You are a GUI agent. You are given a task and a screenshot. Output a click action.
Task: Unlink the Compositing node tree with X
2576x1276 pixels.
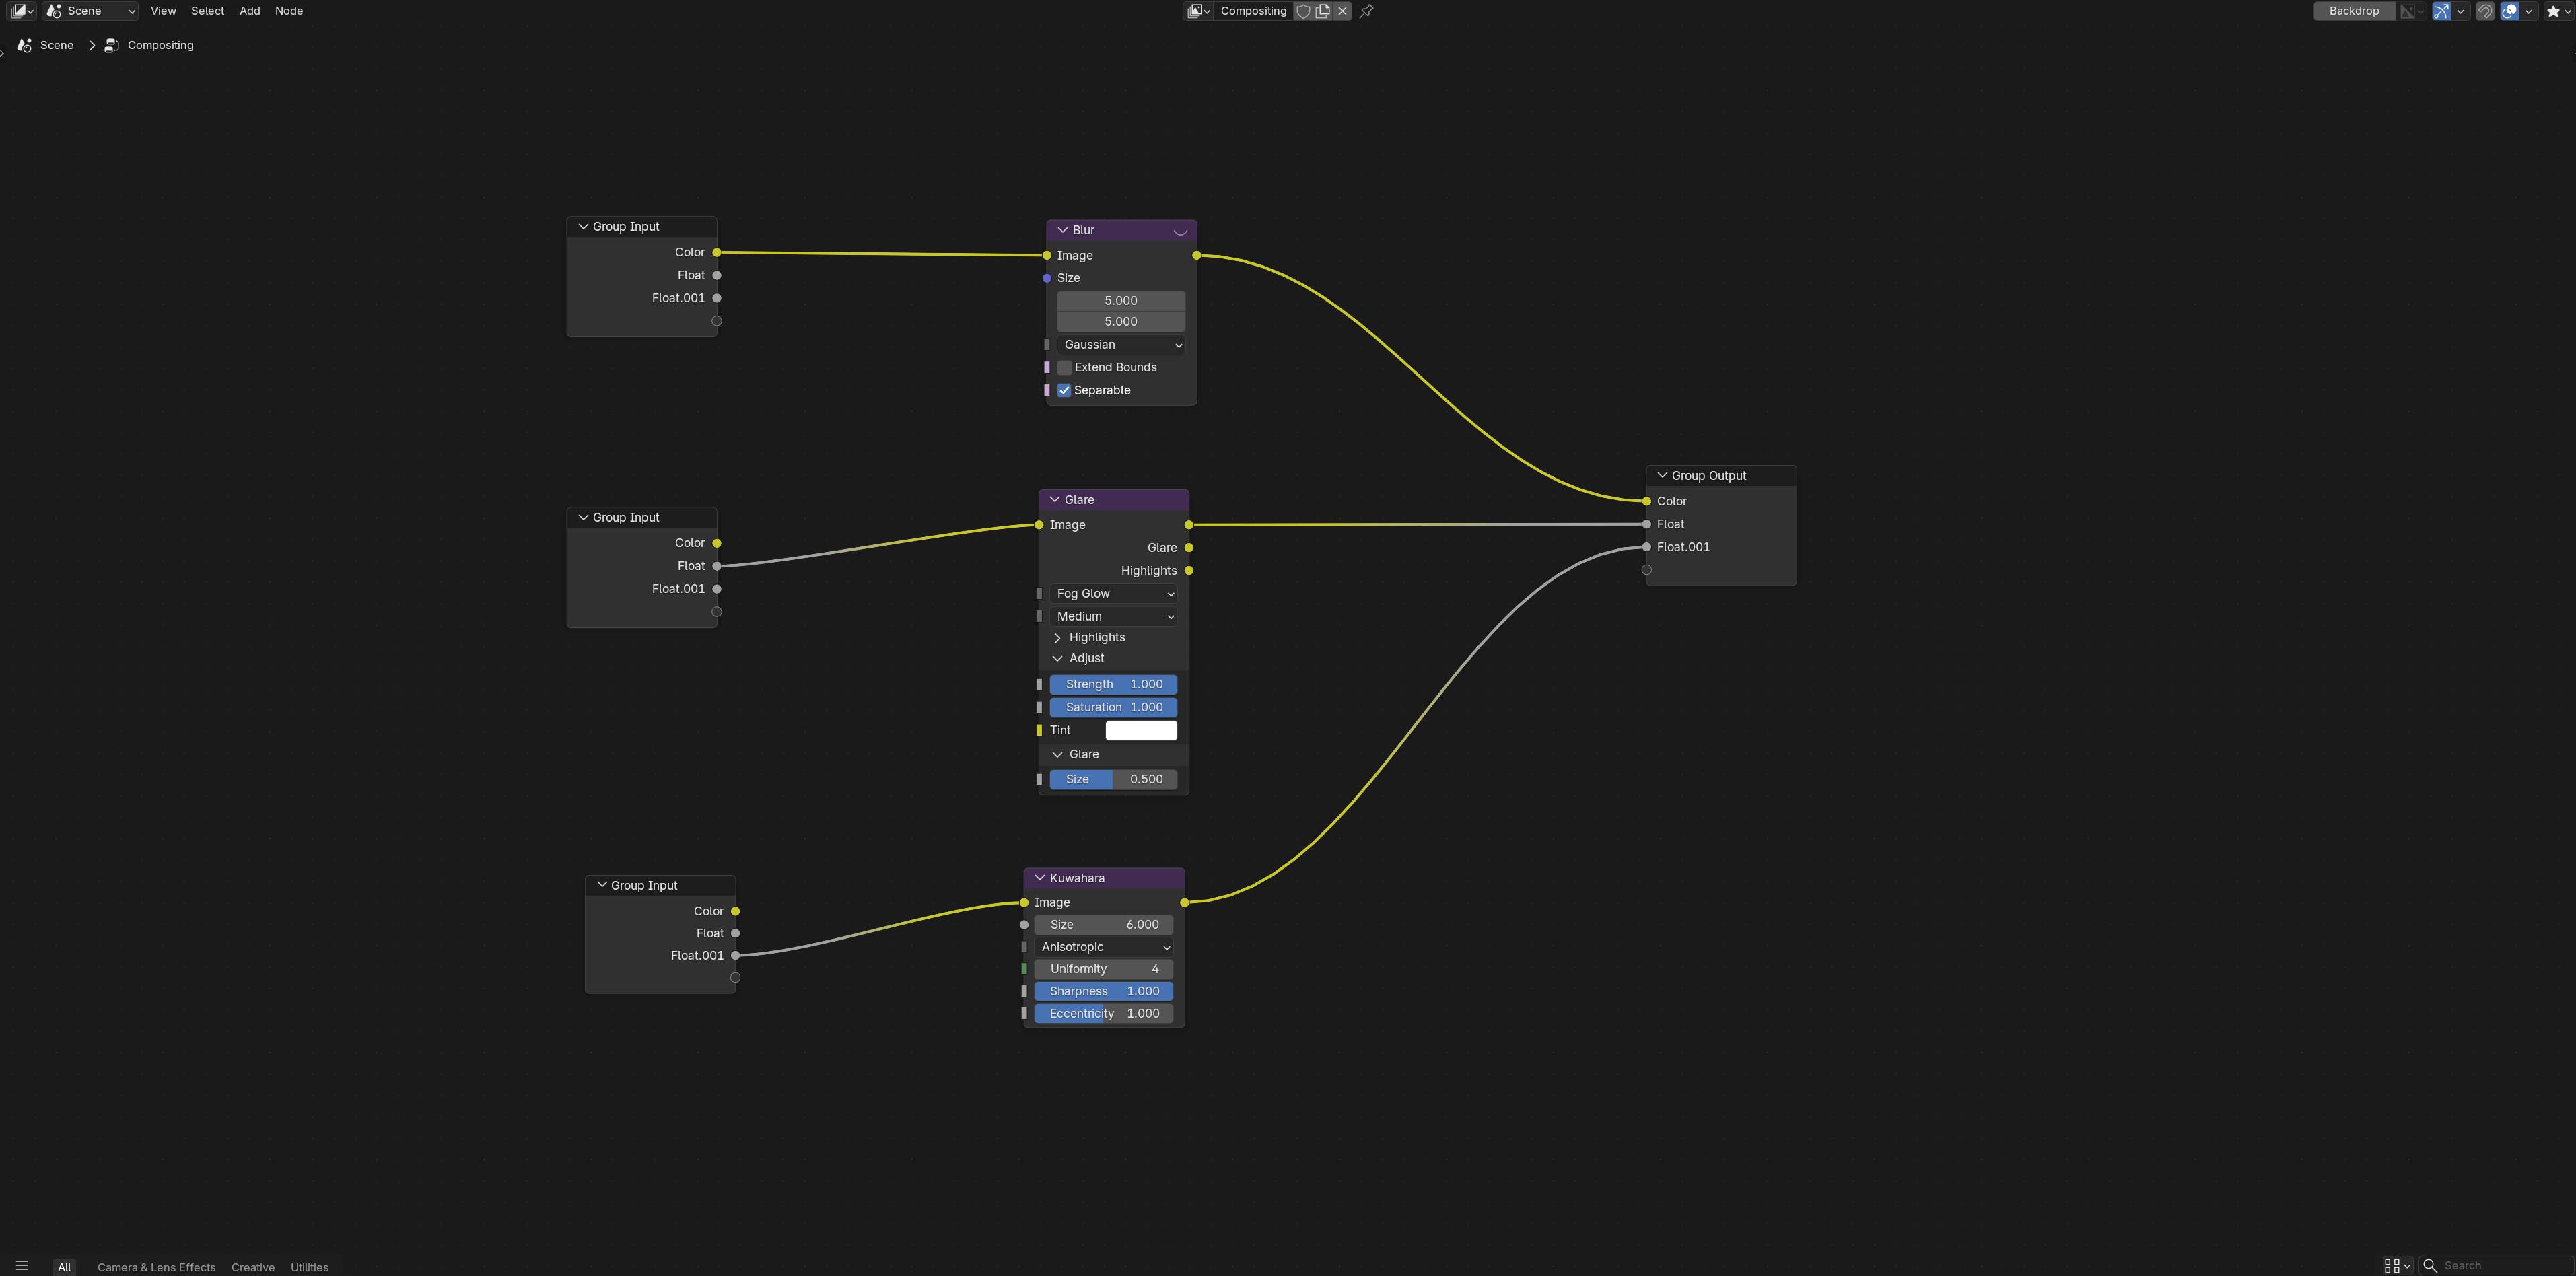pyautogui.click(x=1343, y=11)
